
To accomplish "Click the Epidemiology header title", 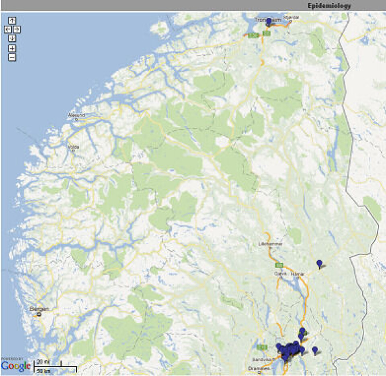I will (x=329, y=6).
